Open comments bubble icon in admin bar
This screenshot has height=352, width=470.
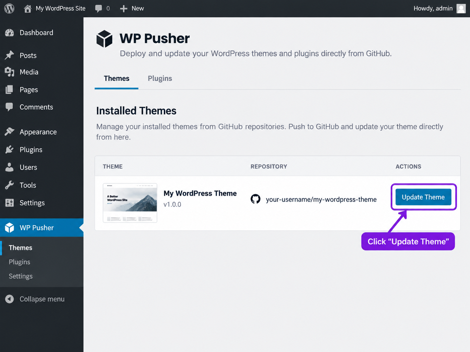tap(98, 8)
